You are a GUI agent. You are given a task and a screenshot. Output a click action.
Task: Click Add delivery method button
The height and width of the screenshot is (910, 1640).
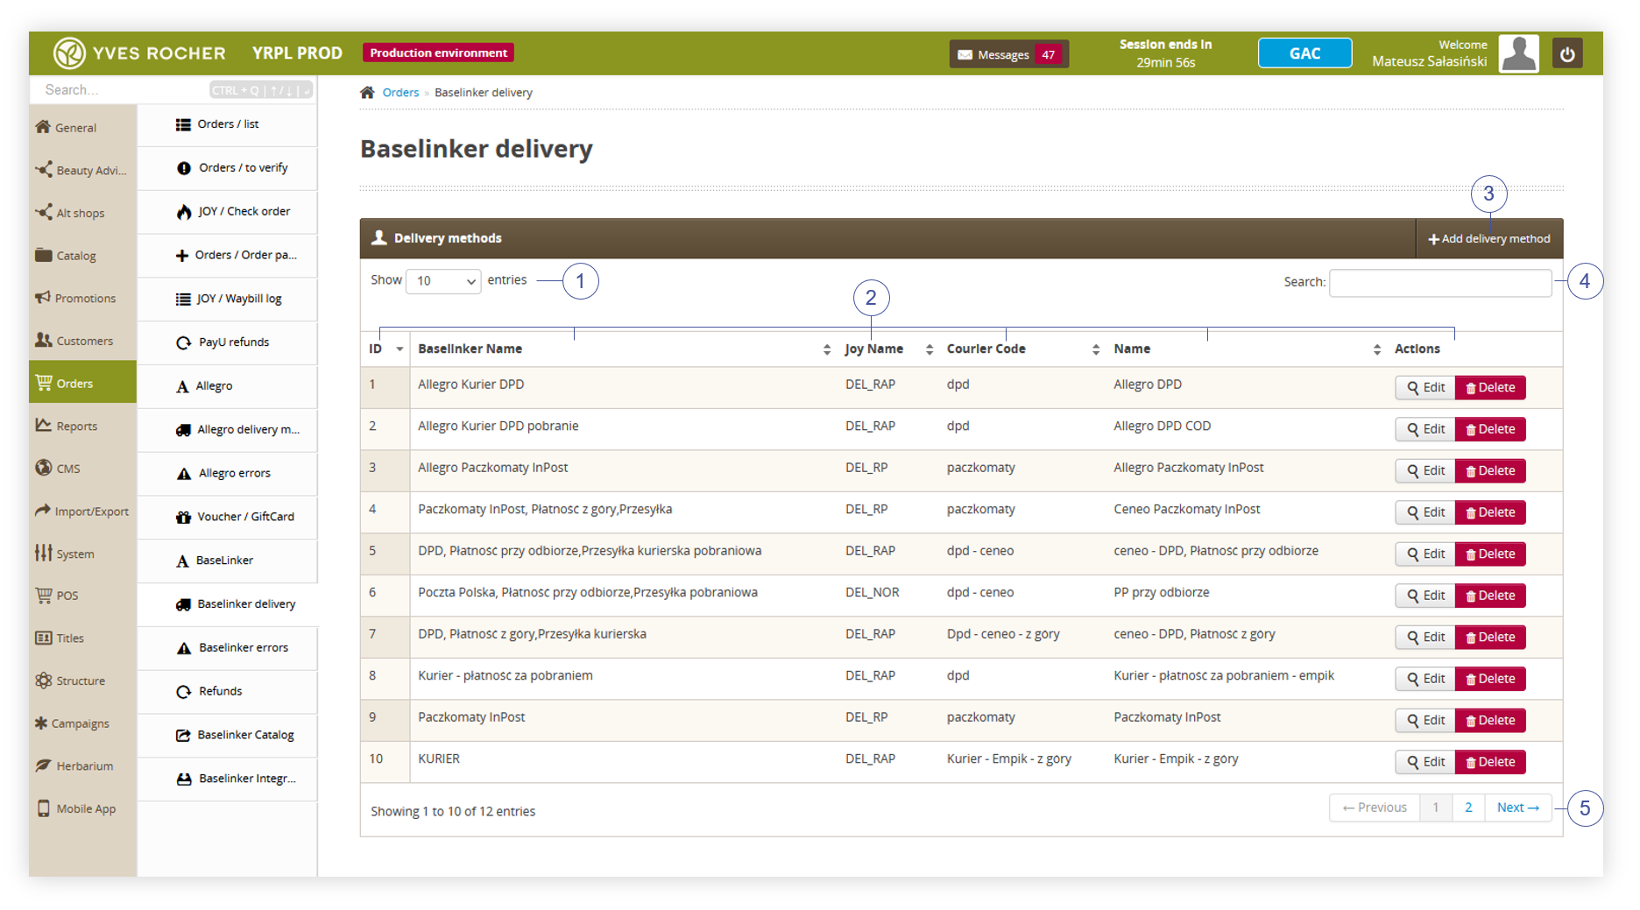click(1488, 239)
